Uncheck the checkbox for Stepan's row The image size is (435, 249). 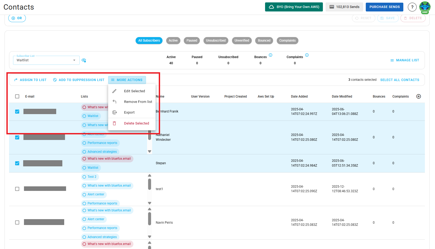(x=17, y=163)
